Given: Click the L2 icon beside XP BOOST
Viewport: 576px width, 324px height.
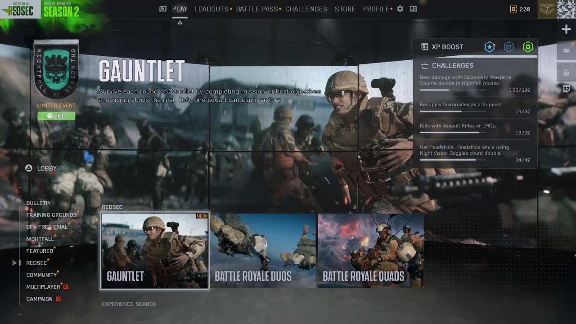Looking at the screenshot, I should point(424,47).
